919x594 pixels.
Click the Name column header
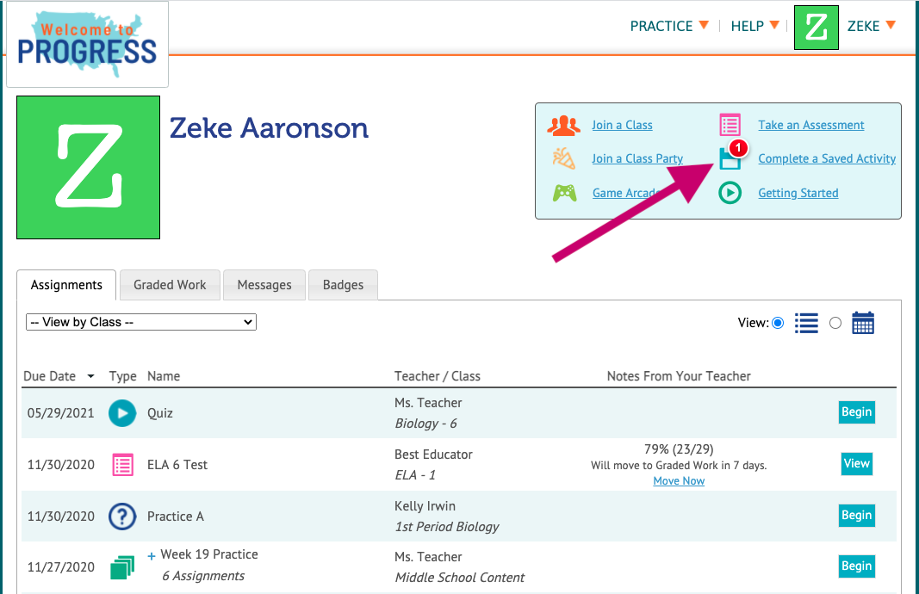click(164, 376)
